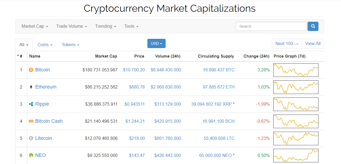Click supply 97.885.672 ETH
341x164 pixels.
[x=219, y=87]
